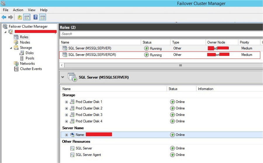Collapse the cluster tree node arrow
Screen dimensions: 263x163
(5, 32)
